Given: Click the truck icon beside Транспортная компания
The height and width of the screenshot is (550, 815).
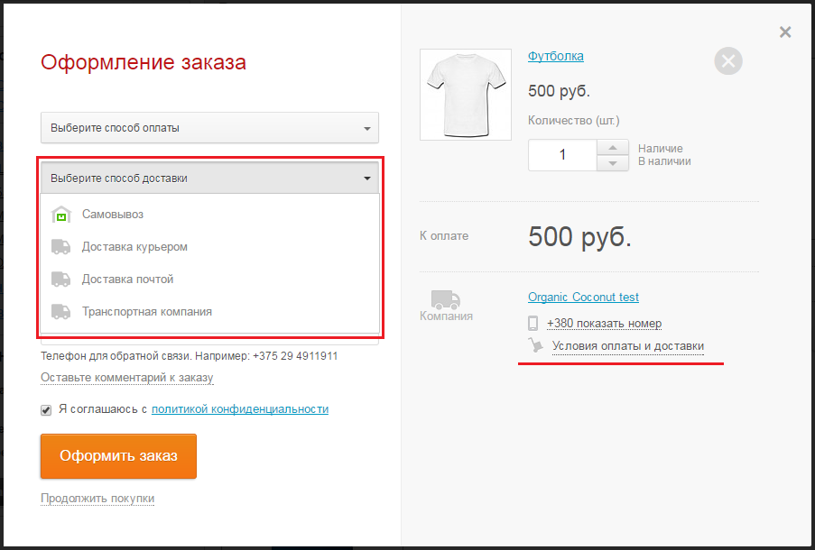Looking at the screenshot, I should (60, 312).
